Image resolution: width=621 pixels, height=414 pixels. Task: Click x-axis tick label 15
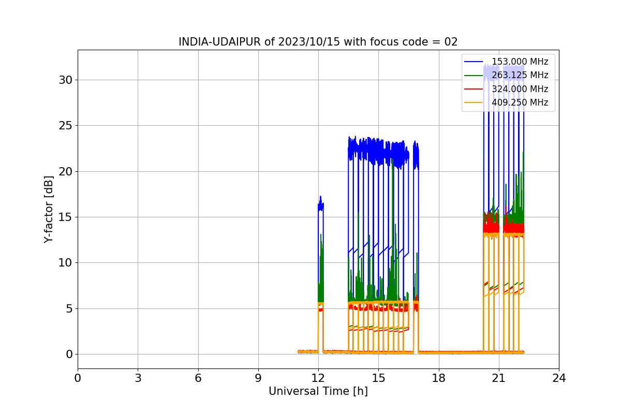click(378, 378)
